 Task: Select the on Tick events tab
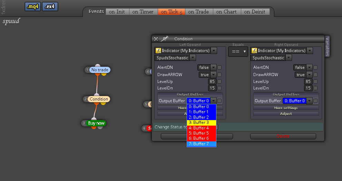point(172,12)
